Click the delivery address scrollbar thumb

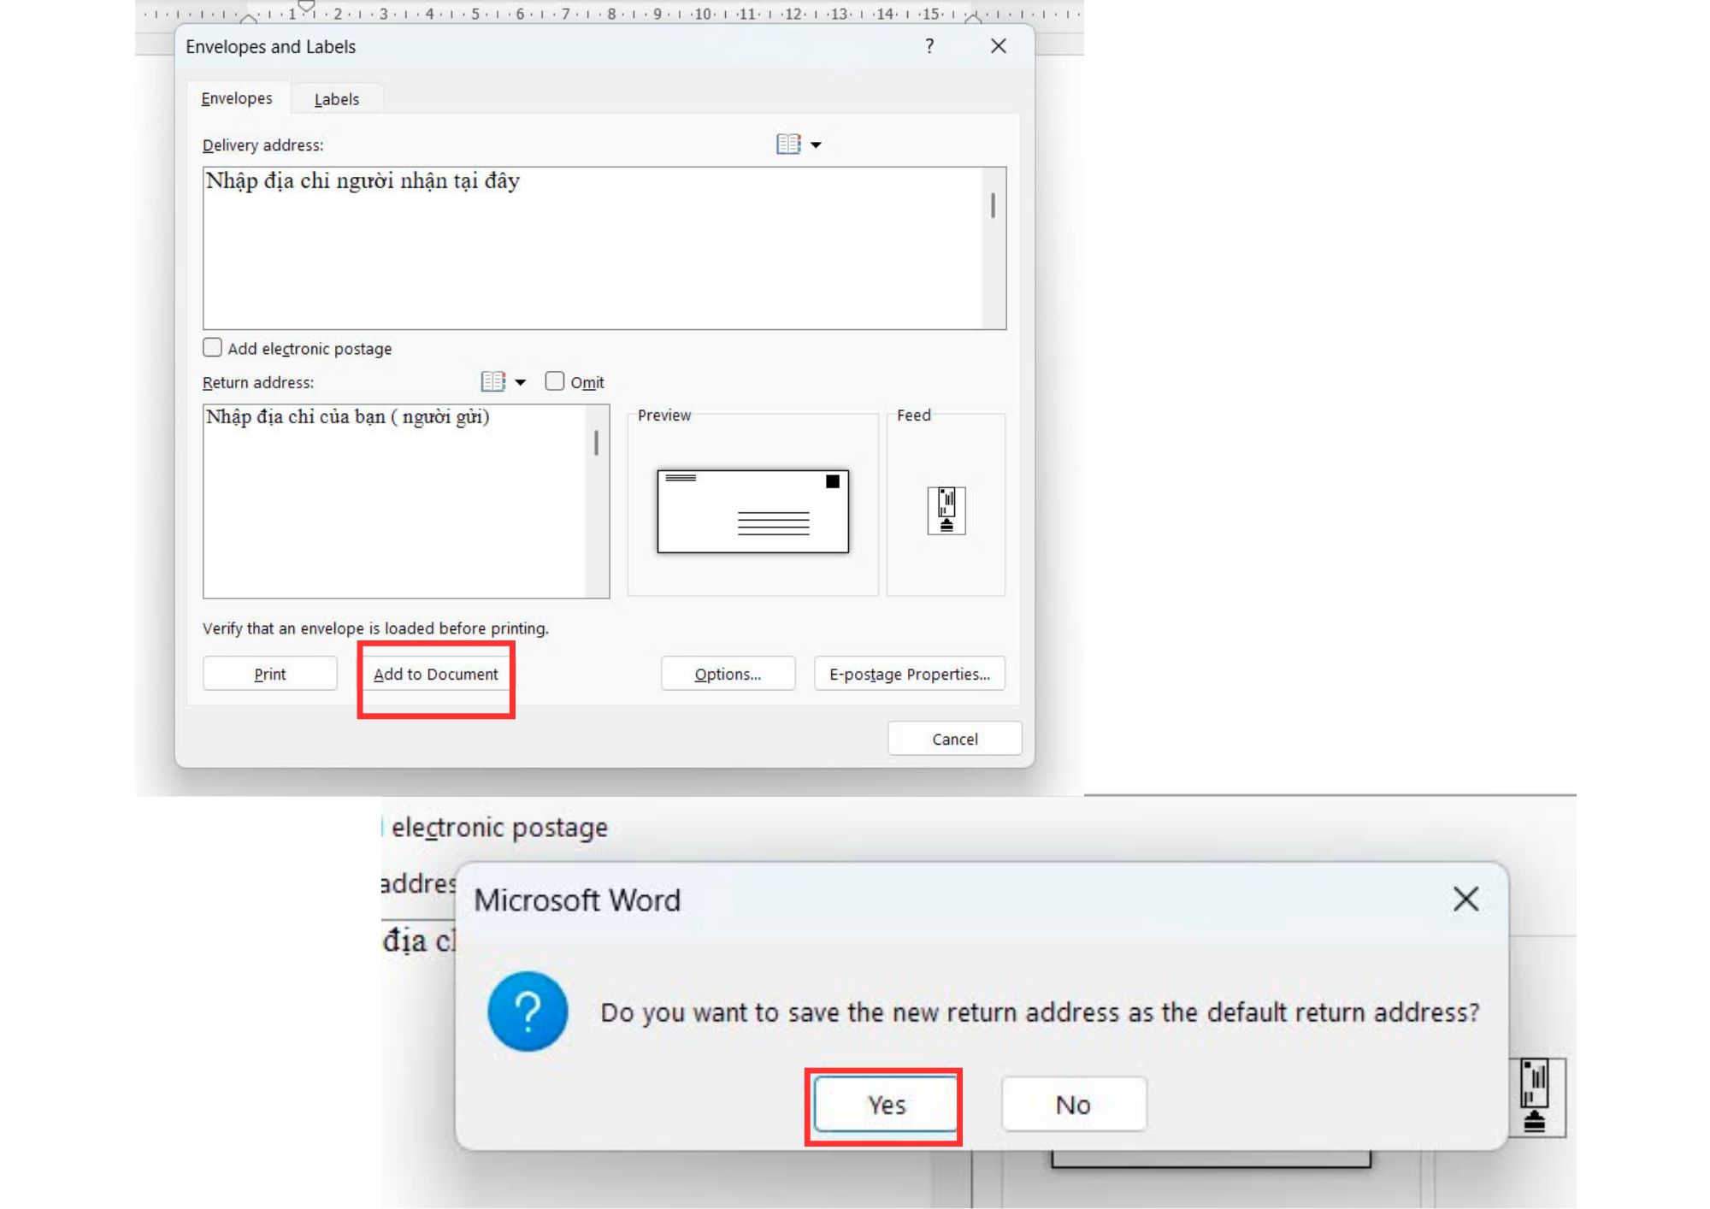point(993,205)
